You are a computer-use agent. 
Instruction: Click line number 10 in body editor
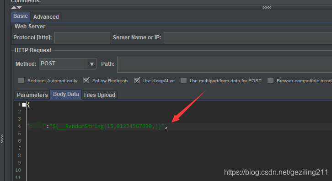18,170
